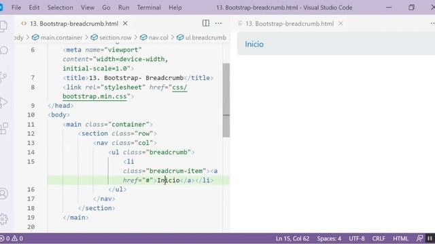The width and height of the screenshot is (435, 244).
Task: Open the Terminal menu
Action: [x=149, y=7]
